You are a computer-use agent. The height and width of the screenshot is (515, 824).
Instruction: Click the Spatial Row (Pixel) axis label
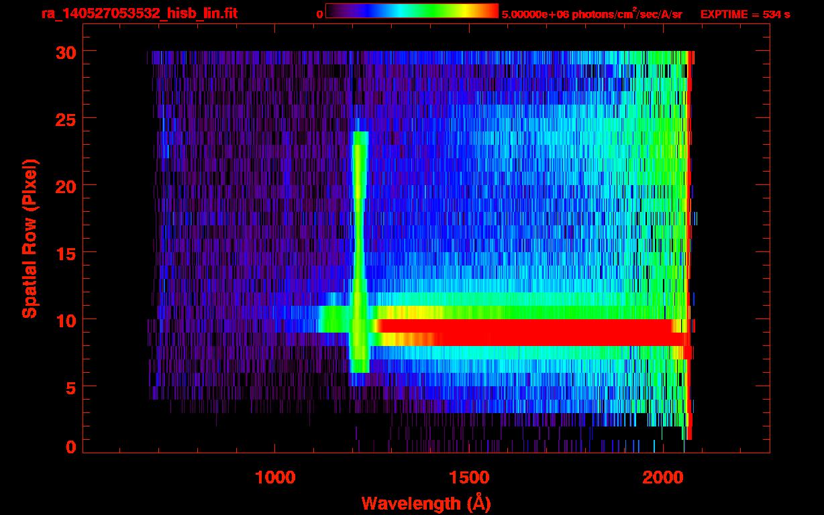(30, 238)
